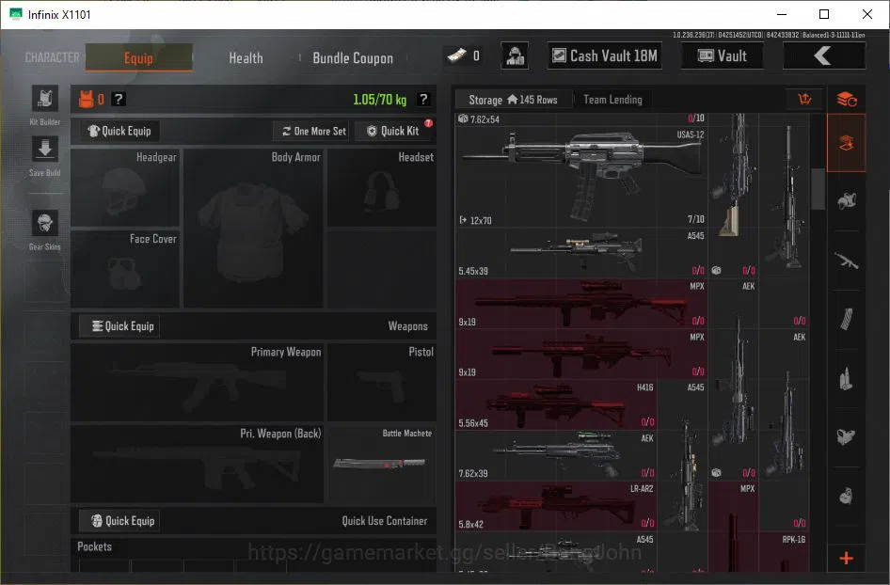Viewport: 890px width, 585px height.
Task: Open Gear Skins from left sidebar
Action: coord(45,223)
